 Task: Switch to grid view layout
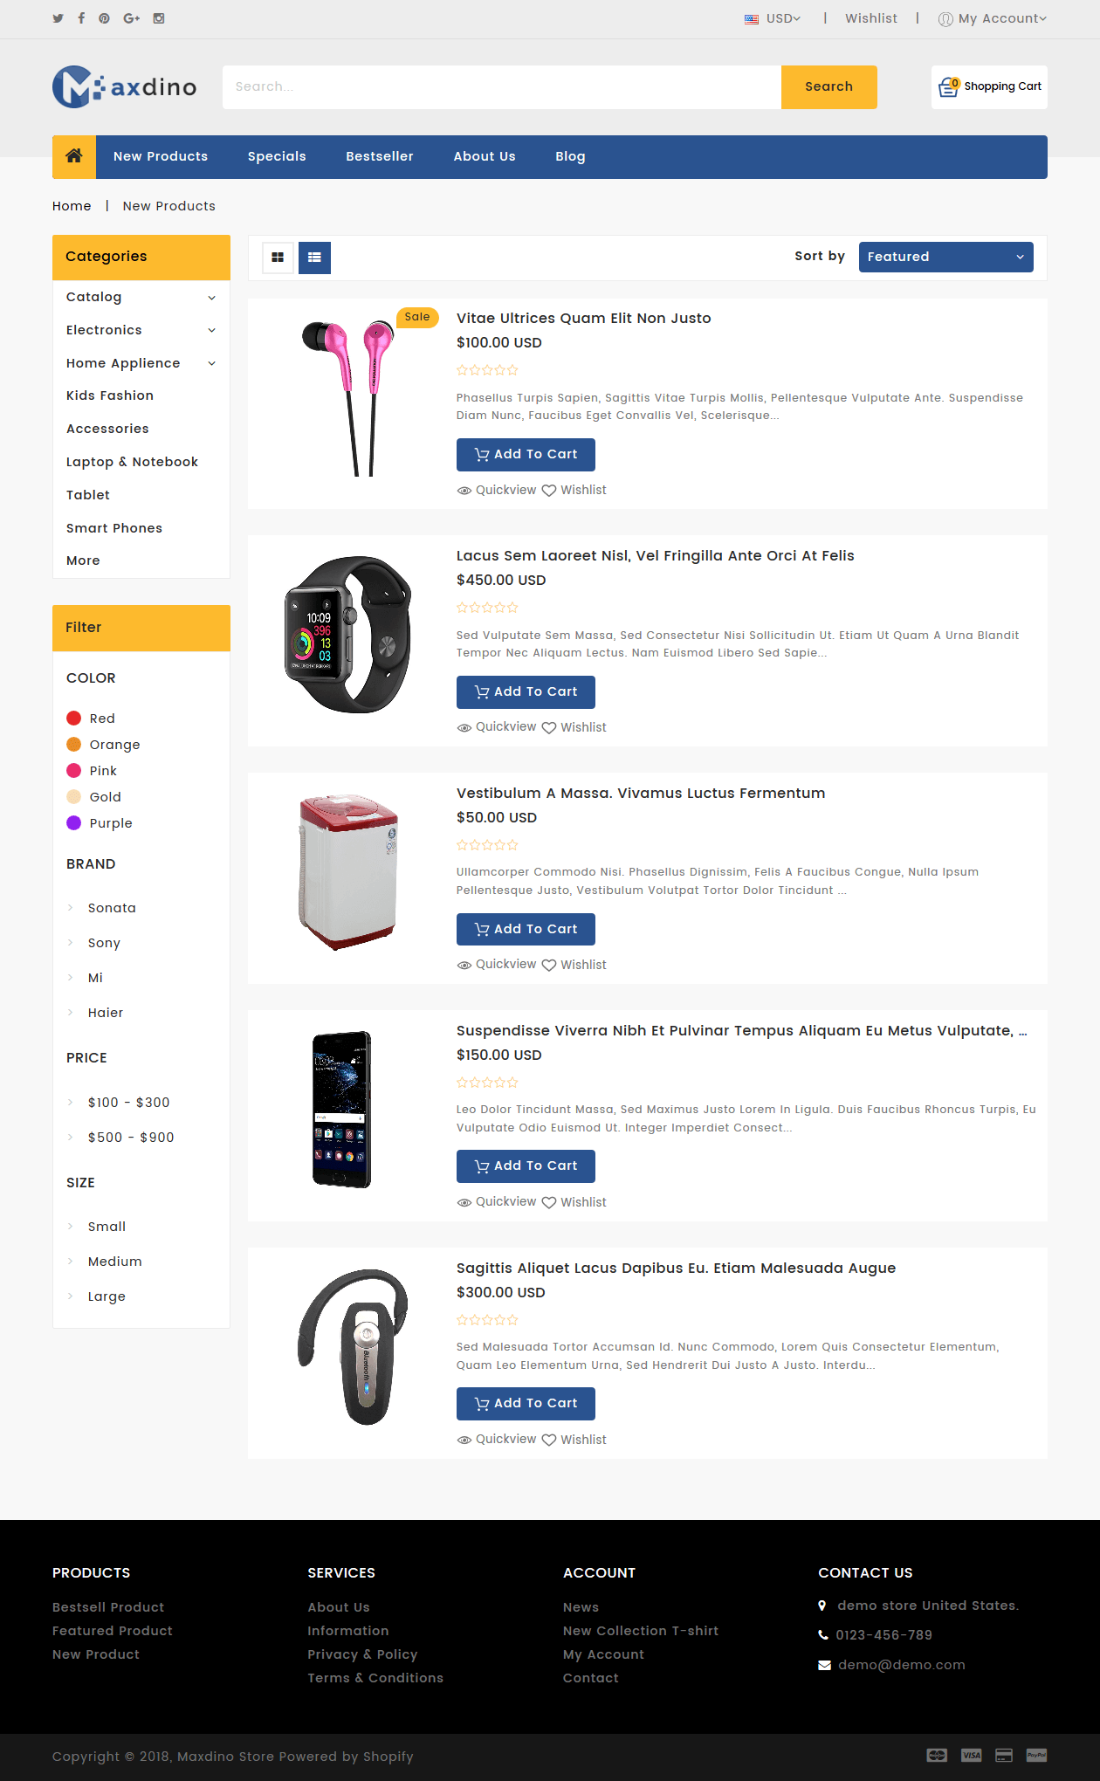point(278,258)
